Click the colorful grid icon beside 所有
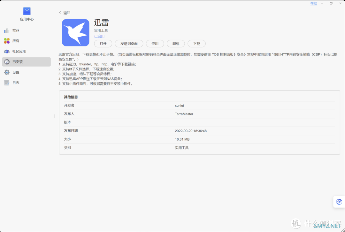 point(7,41)
